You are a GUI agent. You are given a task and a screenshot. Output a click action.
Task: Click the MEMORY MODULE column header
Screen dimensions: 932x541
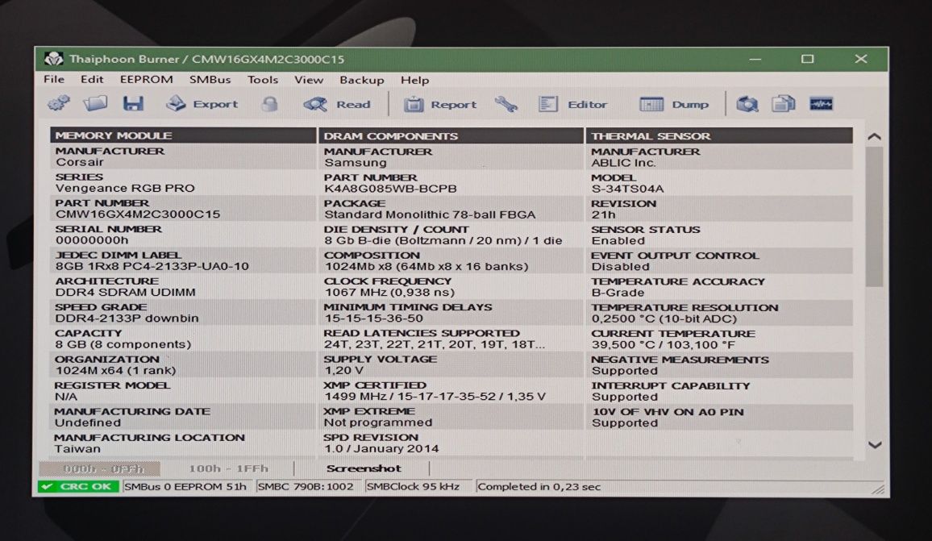(x=183, y=135)
